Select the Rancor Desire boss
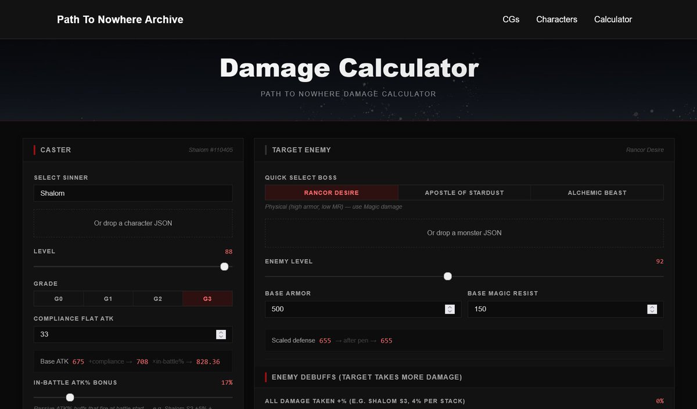 pos(332,193)
